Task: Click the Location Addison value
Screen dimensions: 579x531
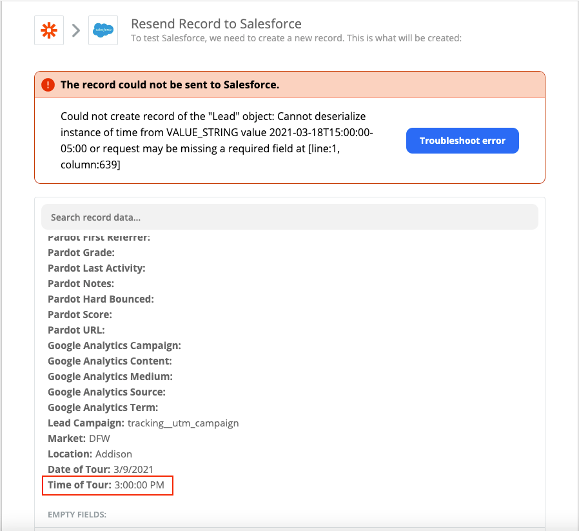Action: tap(113, 454)
